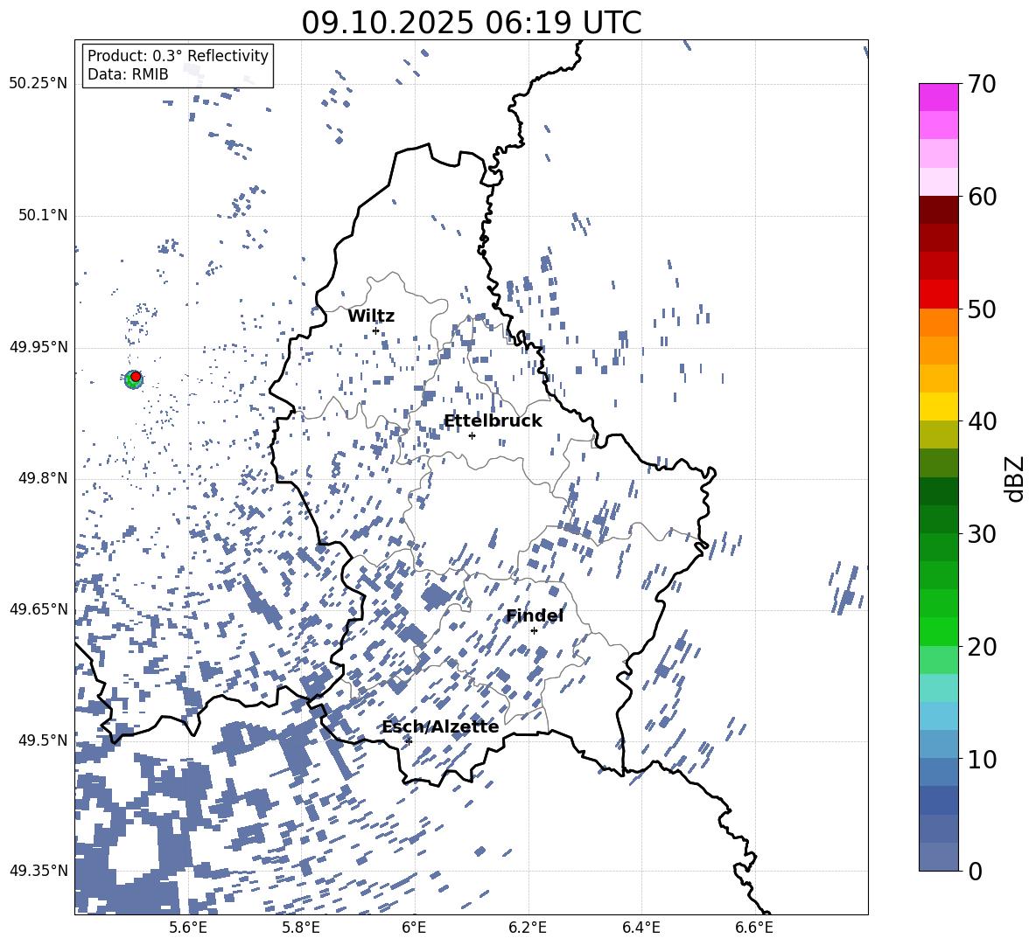This screenshot has width=1036, height=945.
Task: Click the bright green band above 20
Action: (938, 631)
